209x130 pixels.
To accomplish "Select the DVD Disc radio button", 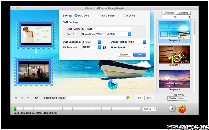I will (x=76, y=16).
